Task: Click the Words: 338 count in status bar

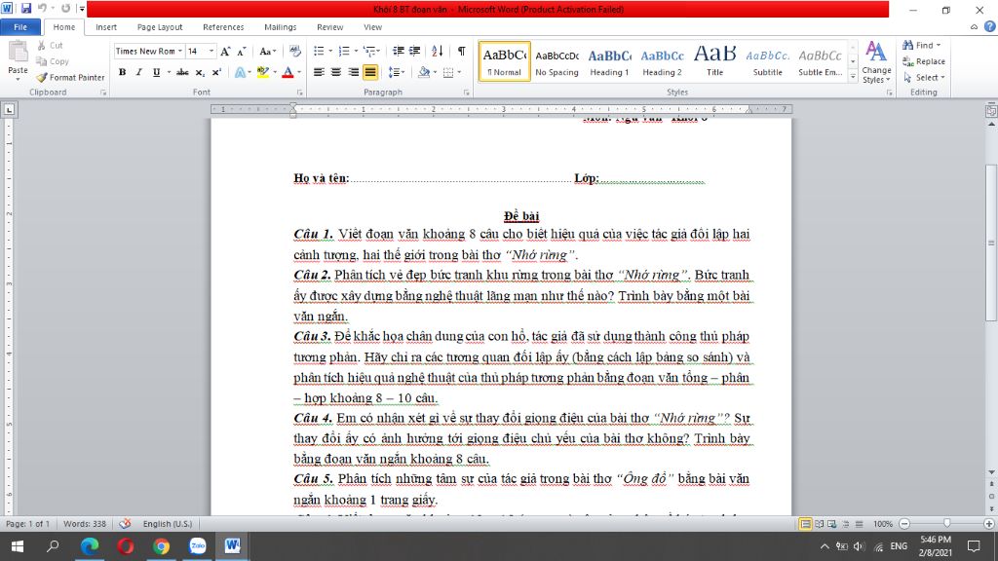Action: coord(85,523)
